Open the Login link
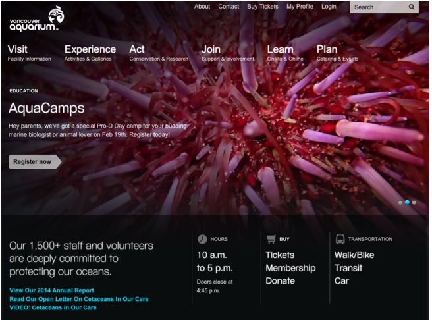Image resolution: width=432 pixels, height=320 pixels. (329, 7)
